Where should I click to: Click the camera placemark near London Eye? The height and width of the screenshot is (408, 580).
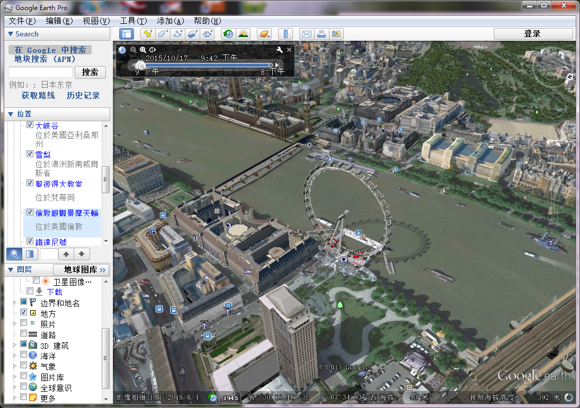(344, 259)
